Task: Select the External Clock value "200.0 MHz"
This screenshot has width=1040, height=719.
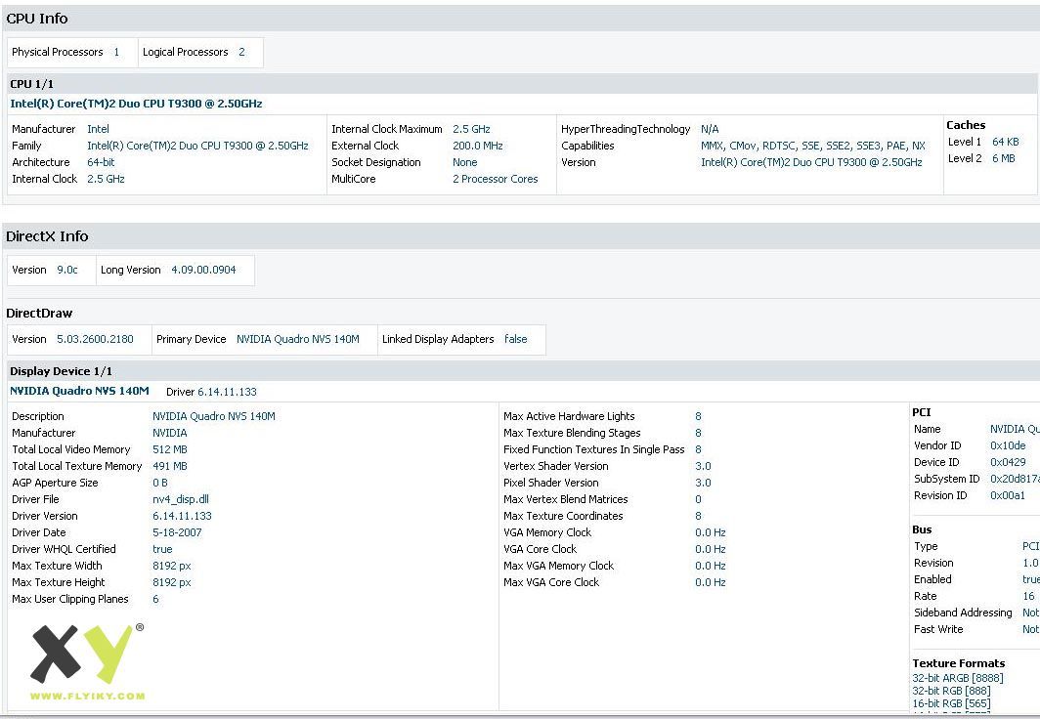Action: [478, 146]
